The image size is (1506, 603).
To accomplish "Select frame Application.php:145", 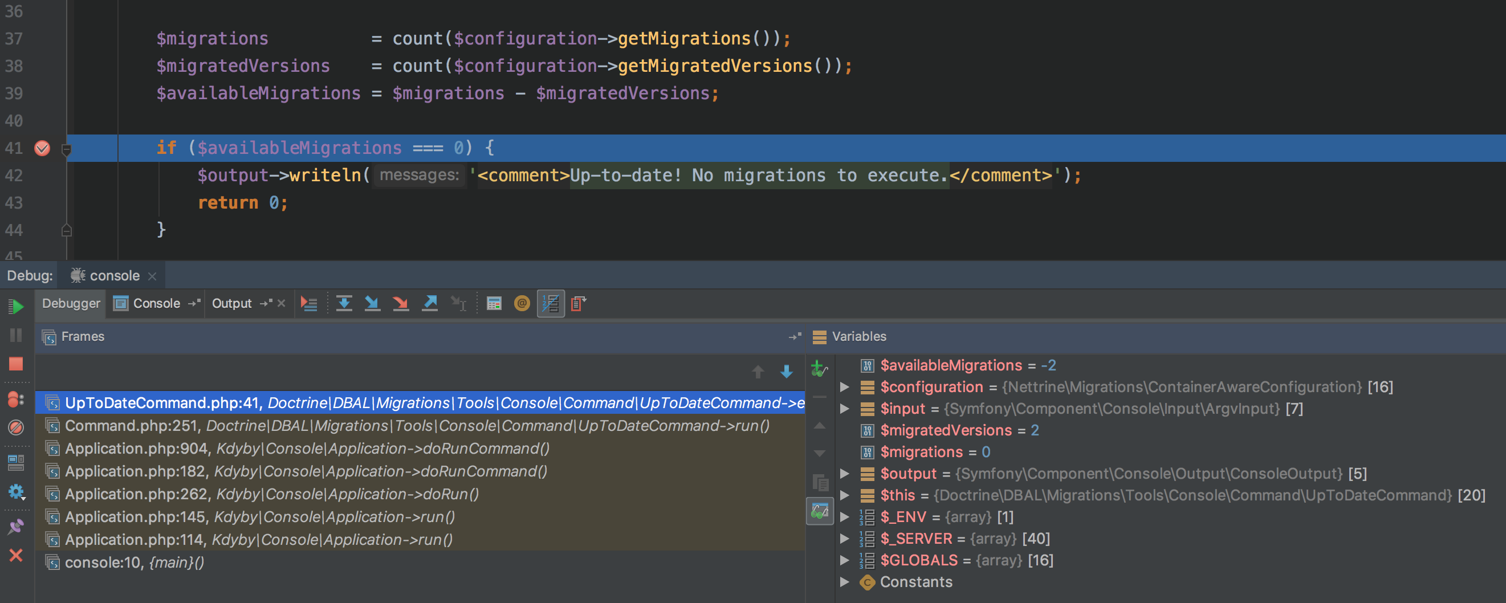I will [420, 516].
